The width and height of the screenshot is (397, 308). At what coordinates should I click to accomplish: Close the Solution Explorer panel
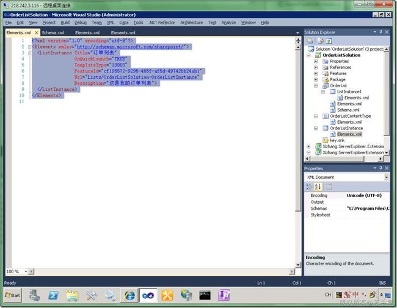point(387,32)
